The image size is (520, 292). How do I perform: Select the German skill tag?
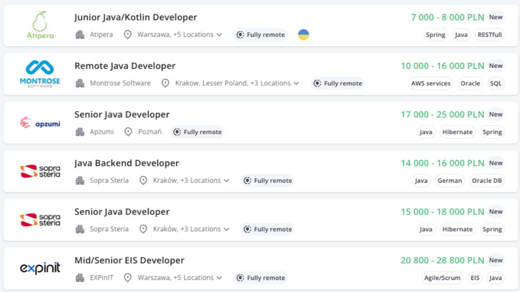[x=450, y=181]
